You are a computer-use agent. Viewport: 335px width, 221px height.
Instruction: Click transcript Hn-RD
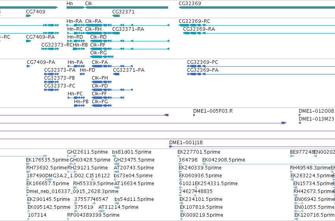click(75, 37)
